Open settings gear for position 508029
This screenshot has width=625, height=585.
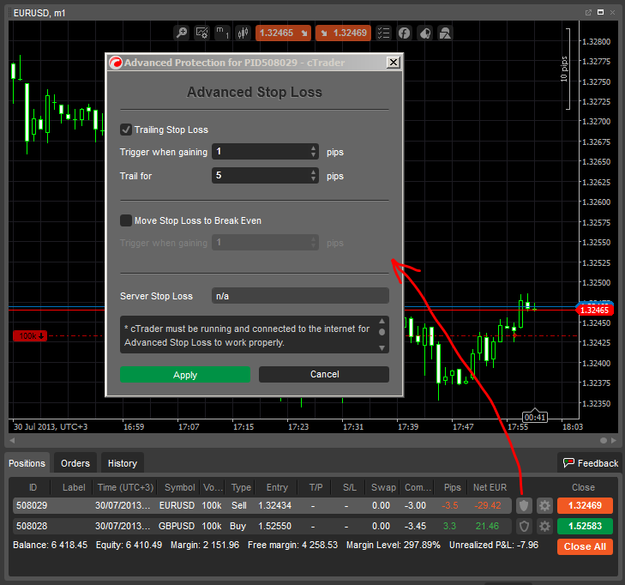pos(544,505)
